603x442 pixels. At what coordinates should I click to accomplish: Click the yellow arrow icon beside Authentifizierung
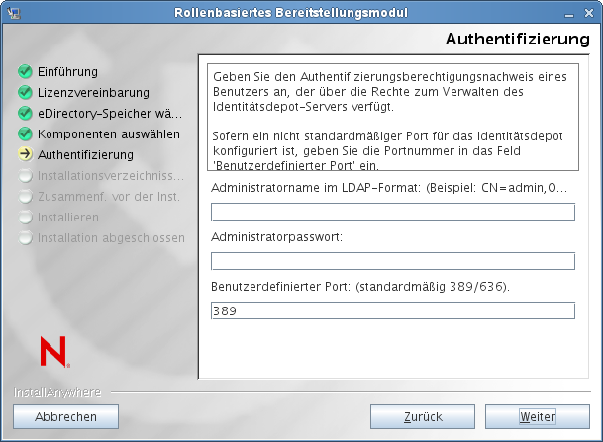(25, 154)
